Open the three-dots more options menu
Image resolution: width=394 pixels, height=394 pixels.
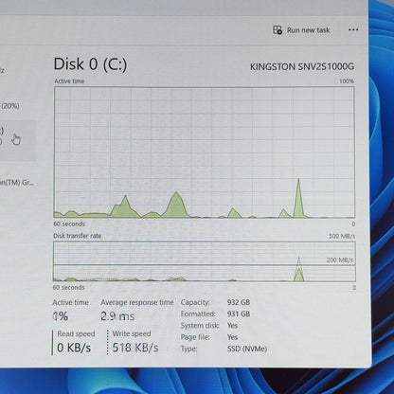[353, 29]
